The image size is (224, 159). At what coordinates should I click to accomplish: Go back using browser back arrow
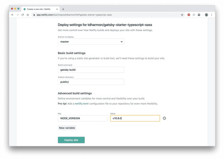click(x=12, y=15)
